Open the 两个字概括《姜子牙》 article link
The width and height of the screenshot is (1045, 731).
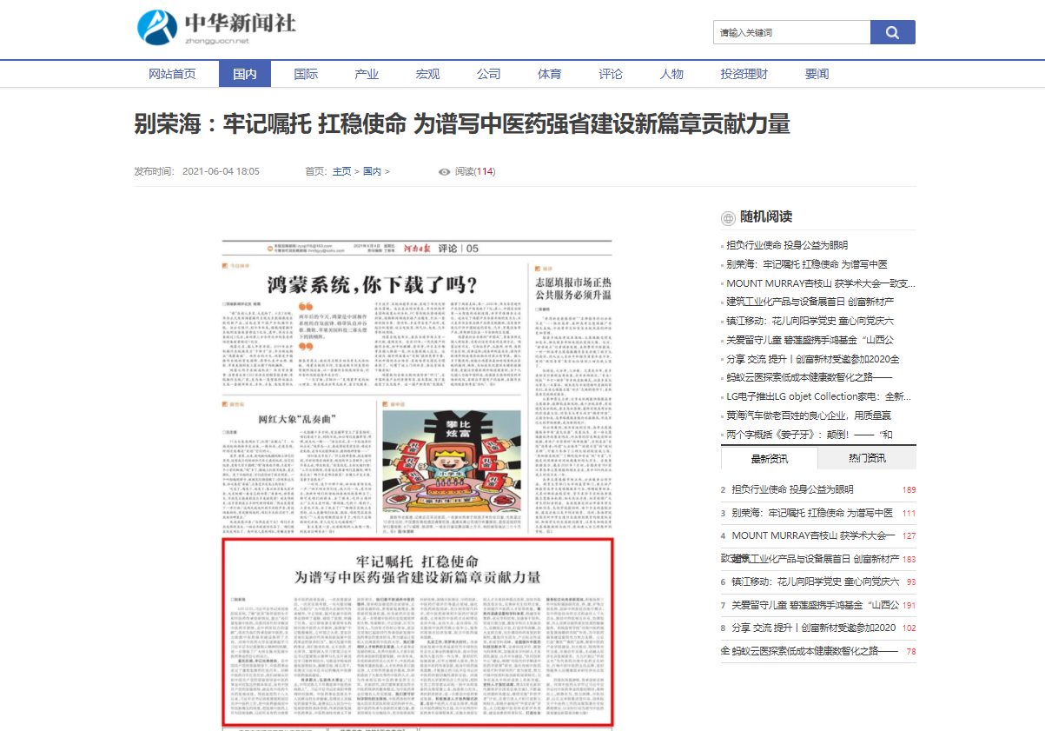tap(810, 435)
